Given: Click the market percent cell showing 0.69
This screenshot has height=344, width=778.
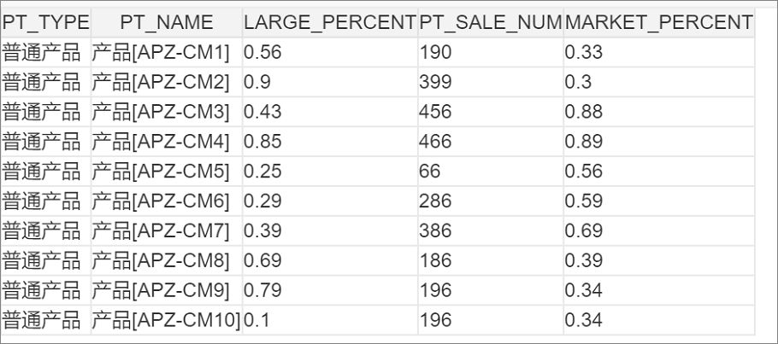Looking at the screenshot, I should point(659,230).
